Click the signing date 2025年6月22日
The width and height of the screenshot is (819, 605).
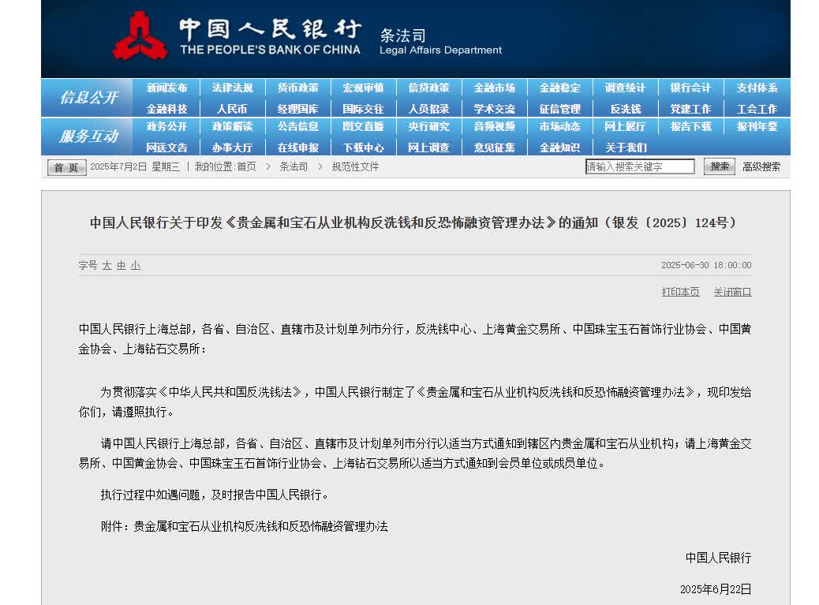(716, 589)
